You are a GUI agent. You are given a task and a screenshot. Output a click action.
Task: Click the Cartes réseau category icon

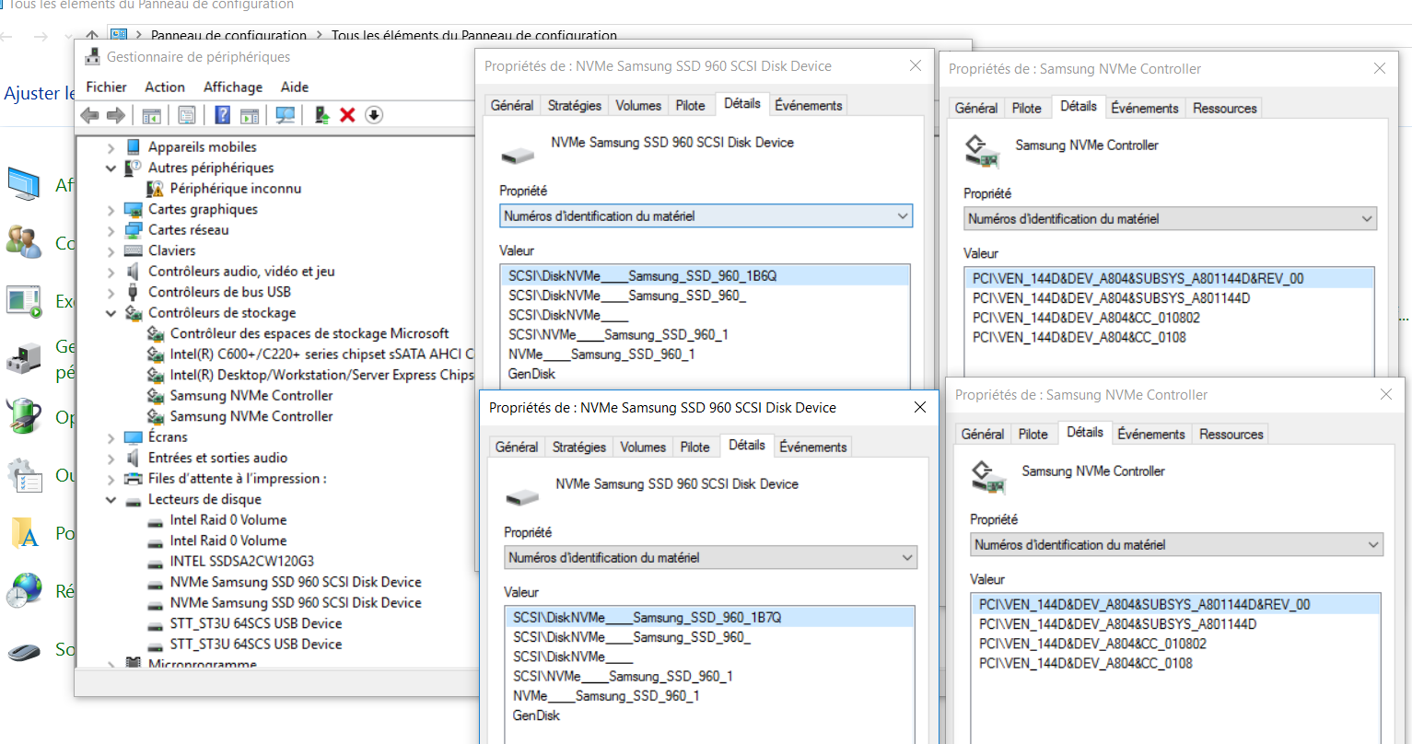point(134,230)
